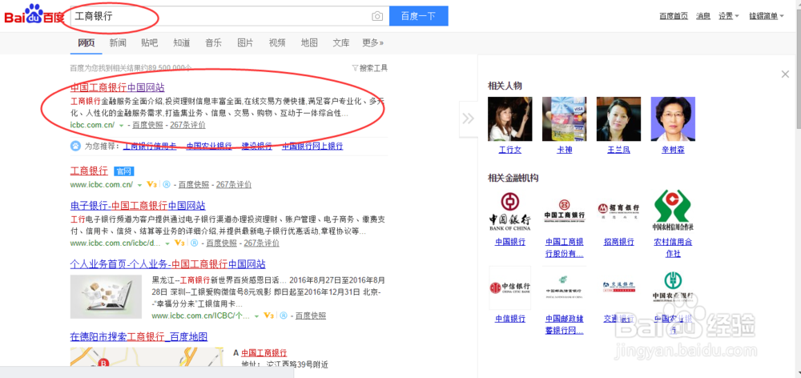The image size is (801, 378).
Task: Click China Merchants Bank logo
Action: [618, 211]
